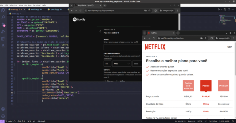Bookmark the Spotify signup page

click(x=149, y=11)
